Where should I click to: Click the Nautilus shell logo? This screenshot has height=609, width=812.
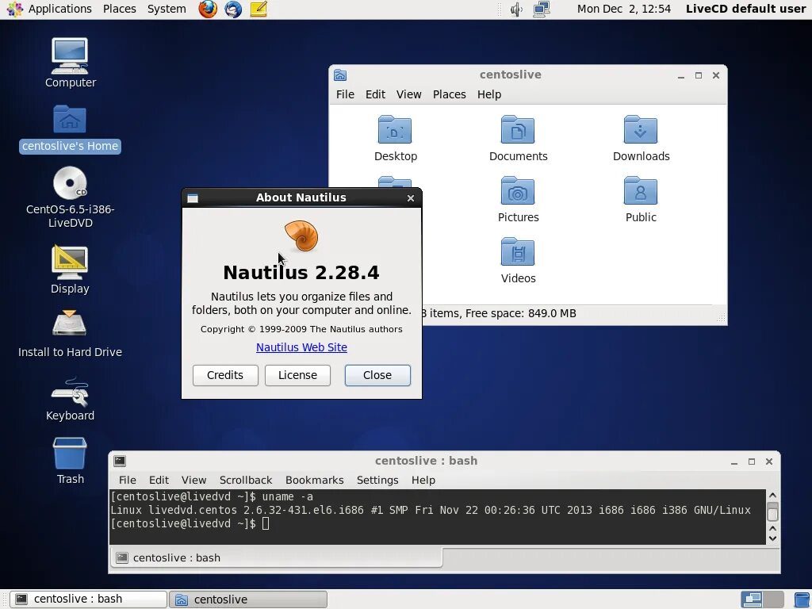[301, 236]
